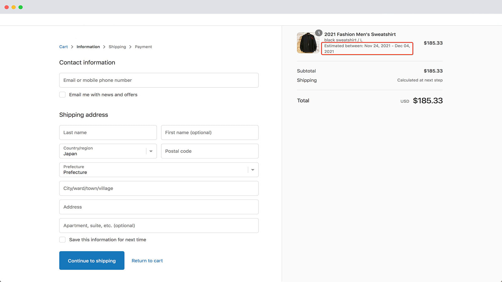Click the red close window button

(x=7, y=7)
